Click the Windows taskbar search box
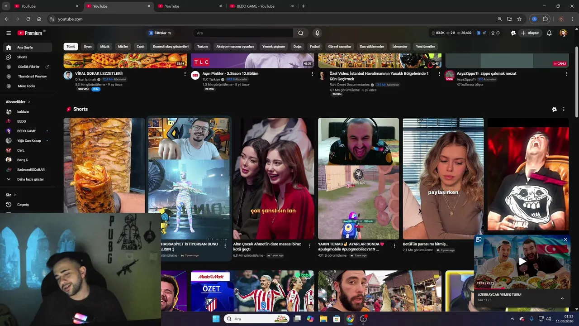This screenshot has width=579, height=326. tap(257, 319)
